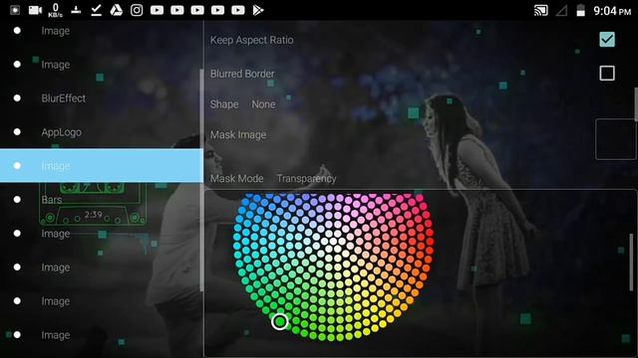This screenshot has height=358, width=638.
Task: Tap the Cast screen icon
Action: coord(540,11)
